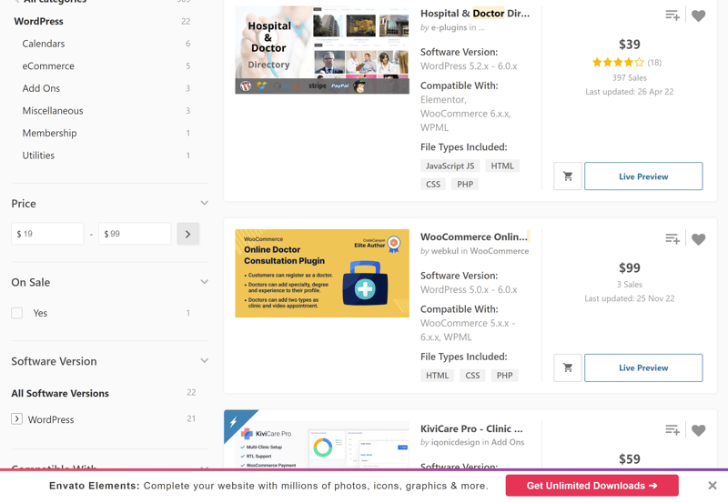Open the star rating of Hospital & Doctor Directory
The image size is (728, 503).
[x=618, y=62]
